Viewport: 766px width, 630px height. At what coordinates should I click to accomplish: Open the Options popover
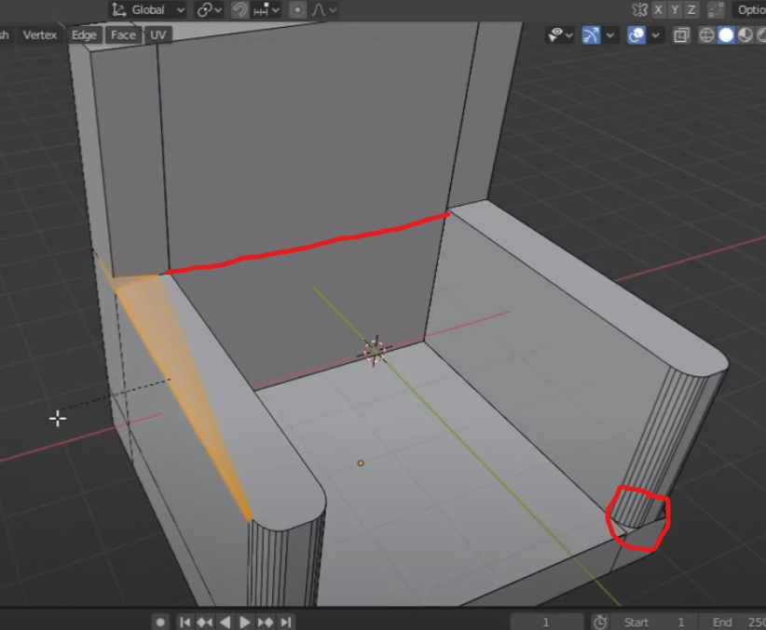click(x=749, y=9)
